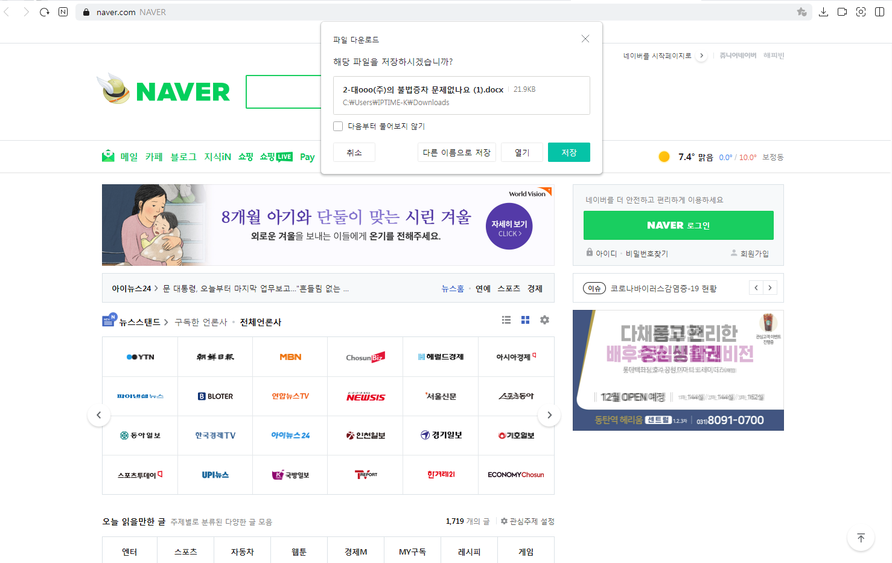Open the 회원가입 link
This screenshot has width=892, height=563.
[x=754, y=254]
